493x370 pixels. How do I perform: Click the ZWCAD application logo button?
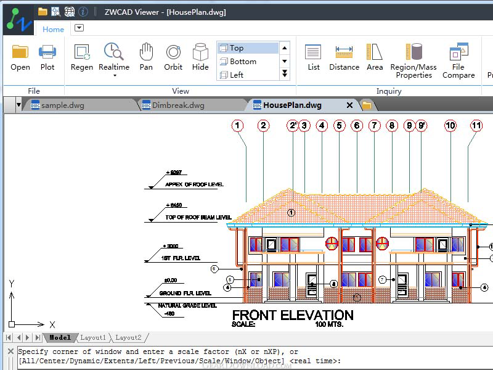(x=18, y=20)
